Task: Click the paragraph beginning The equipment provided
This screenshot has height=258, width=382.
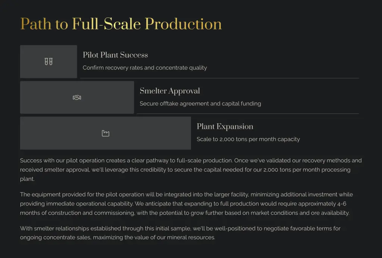Action: click(x=187, y=204)
